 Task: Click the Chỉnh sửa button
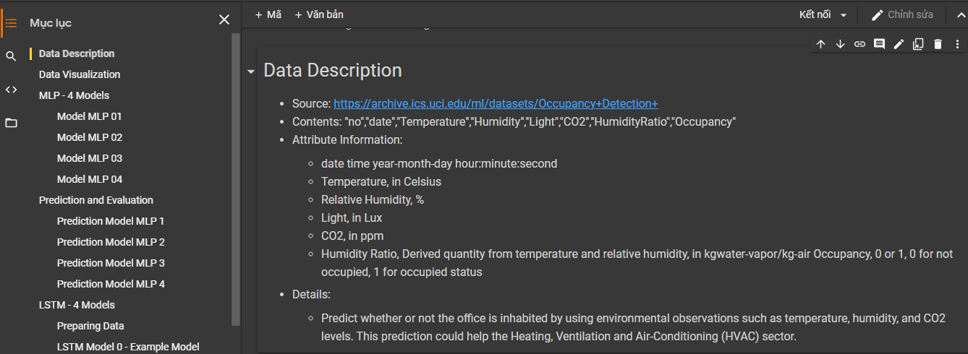coord(902,14)
